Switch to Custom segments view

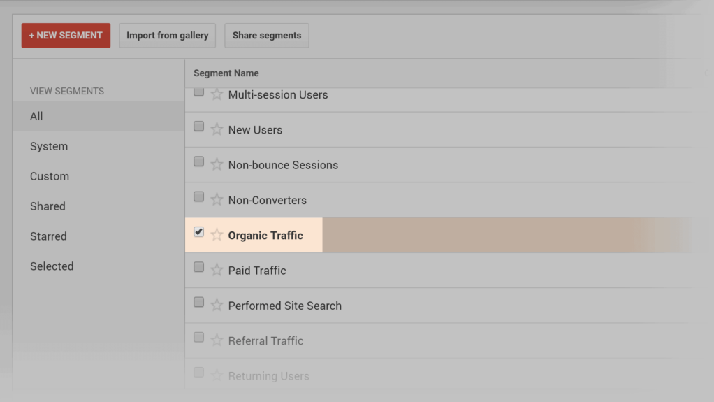click(x=50, y=176)
